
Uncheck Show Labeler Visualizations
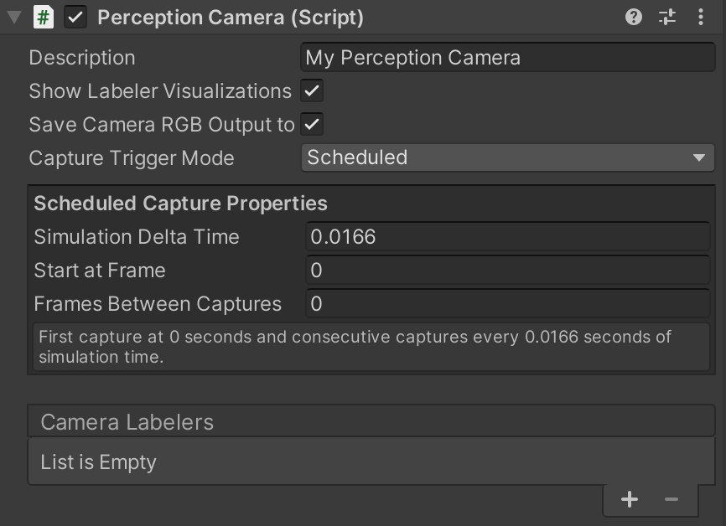tap(313, 90)
